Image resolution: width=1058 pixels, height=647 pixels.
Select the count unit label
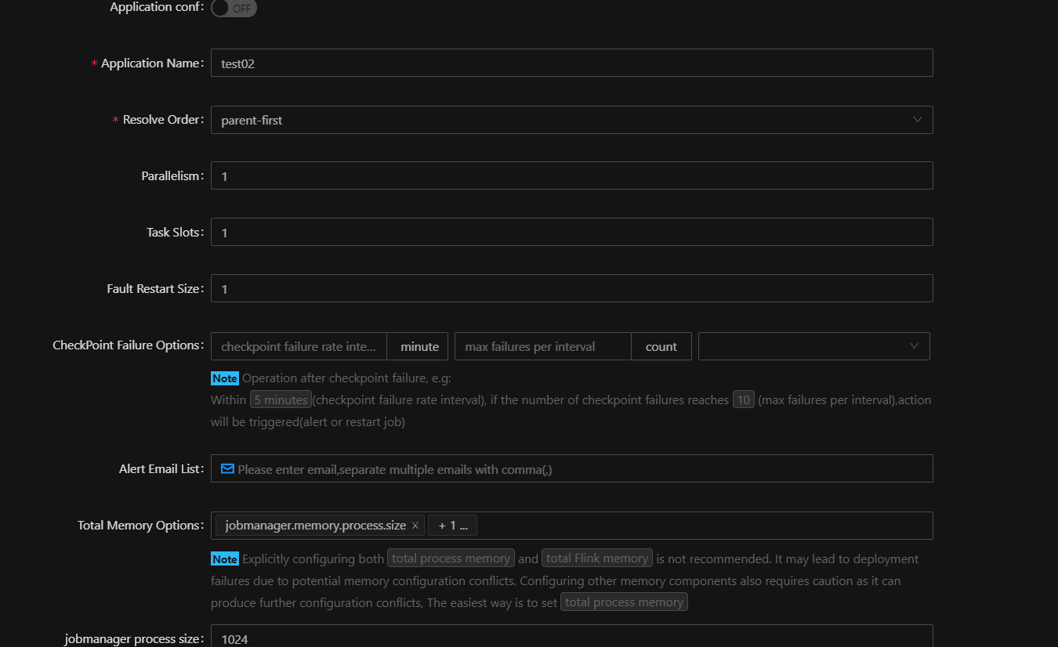pyautogui.click(x=661, y=345)
